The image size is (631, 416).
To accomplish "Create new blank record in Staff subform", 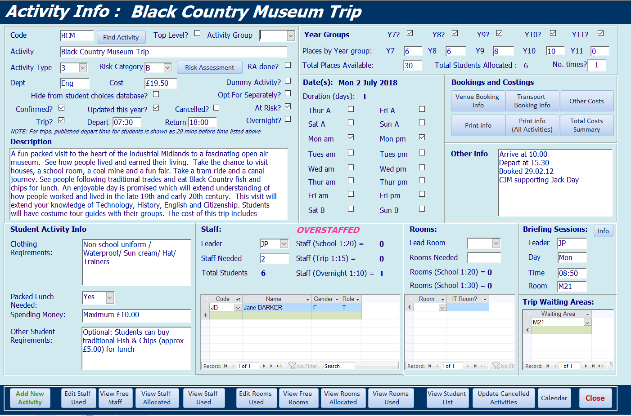I will pyautogui.click(x=279, y=366).
